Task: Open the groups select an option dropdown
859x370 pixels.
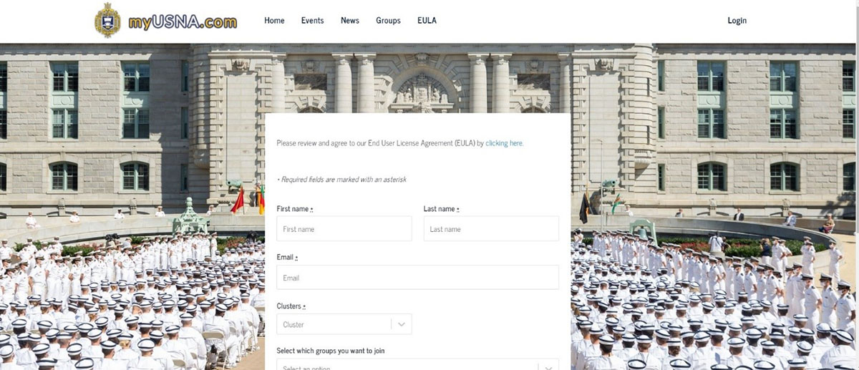Action: [418, 365]
